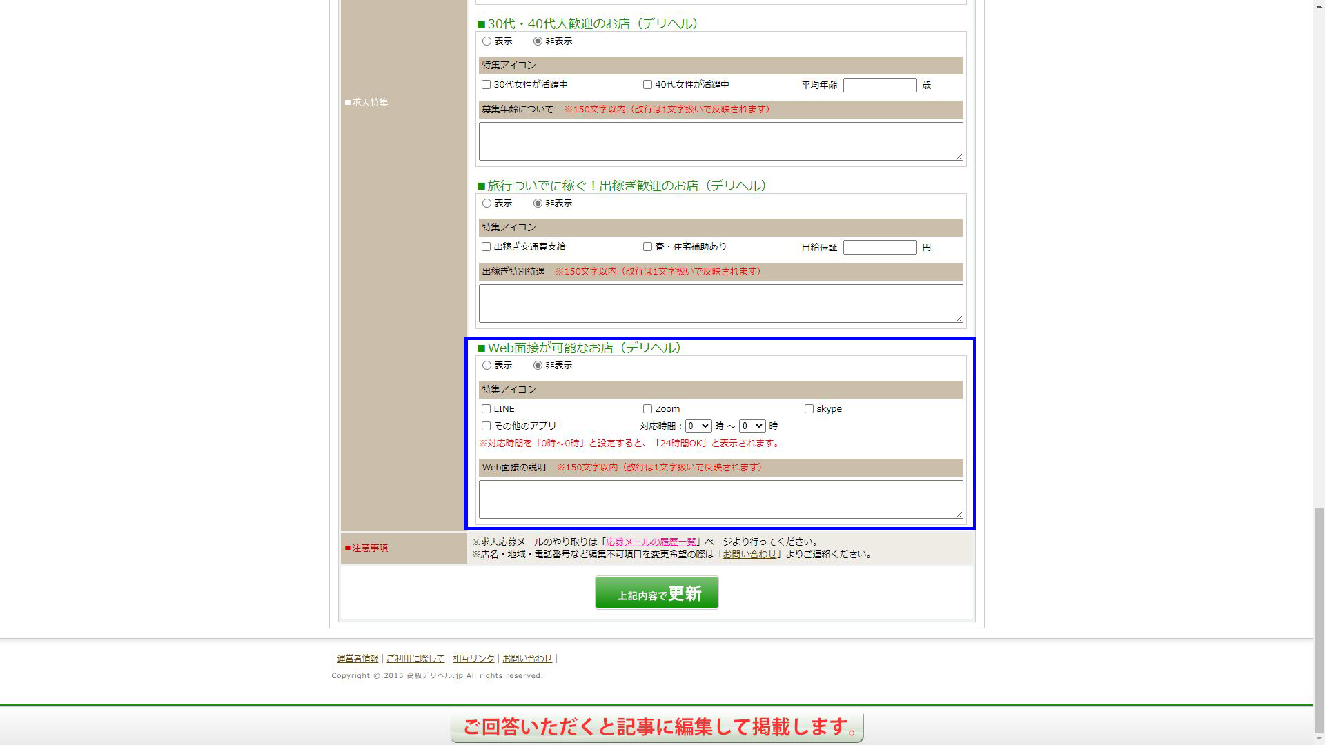Enable the 寮・住宅補助あり checkbox
The height and width of the screenshot is (745, 1325).
coord(647,246)
